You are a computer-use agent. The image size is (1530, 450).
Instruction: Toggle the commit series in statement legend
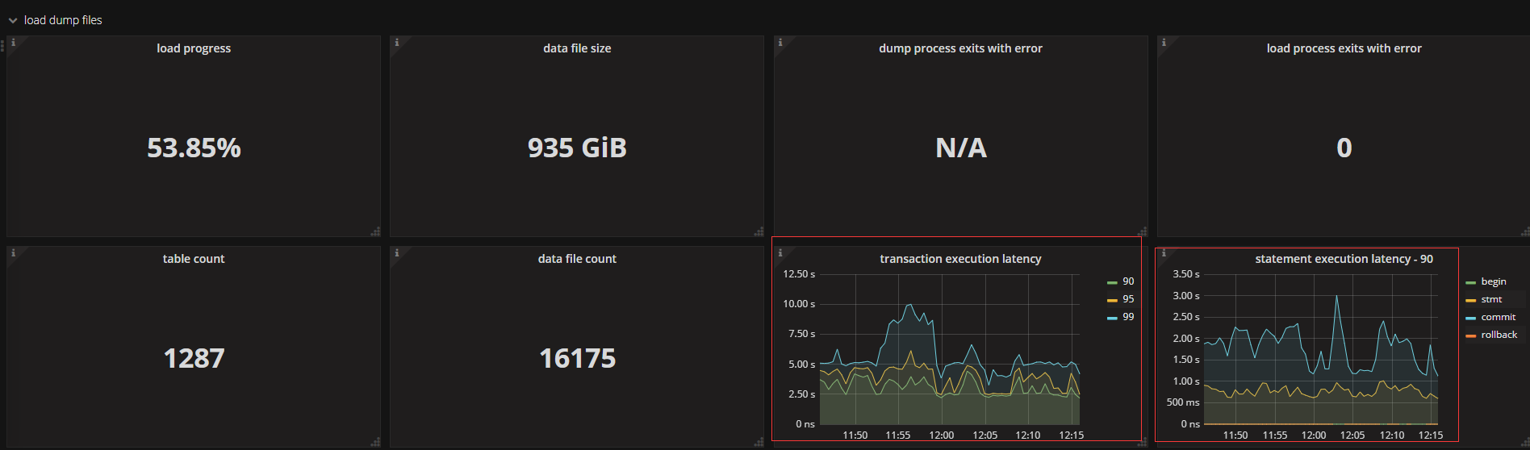tap(1498, 317)
